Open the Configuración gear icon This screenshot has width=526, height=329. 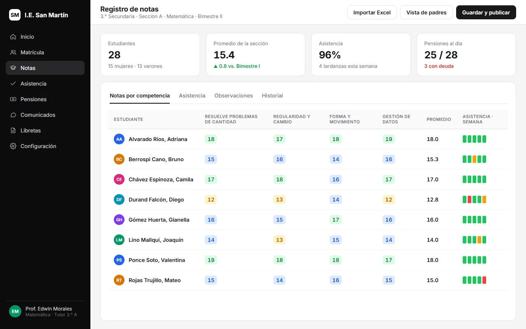click(x=13, y=146)
